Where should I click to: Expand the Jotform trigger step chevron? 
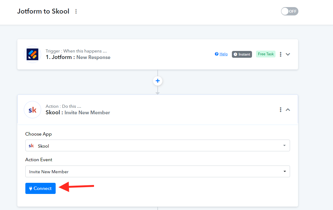288,54
